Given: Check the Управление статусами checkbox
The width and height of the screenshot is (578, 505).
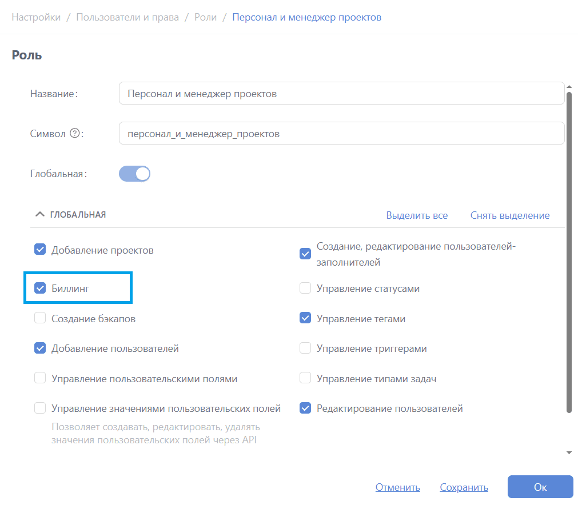Looking at the screenshot, I should pyautogui.click(x=305, y=288).
